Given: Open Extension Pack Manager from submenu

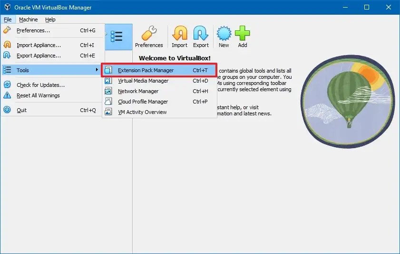Looking at the screenshot, I should click(x=159, y=70).
